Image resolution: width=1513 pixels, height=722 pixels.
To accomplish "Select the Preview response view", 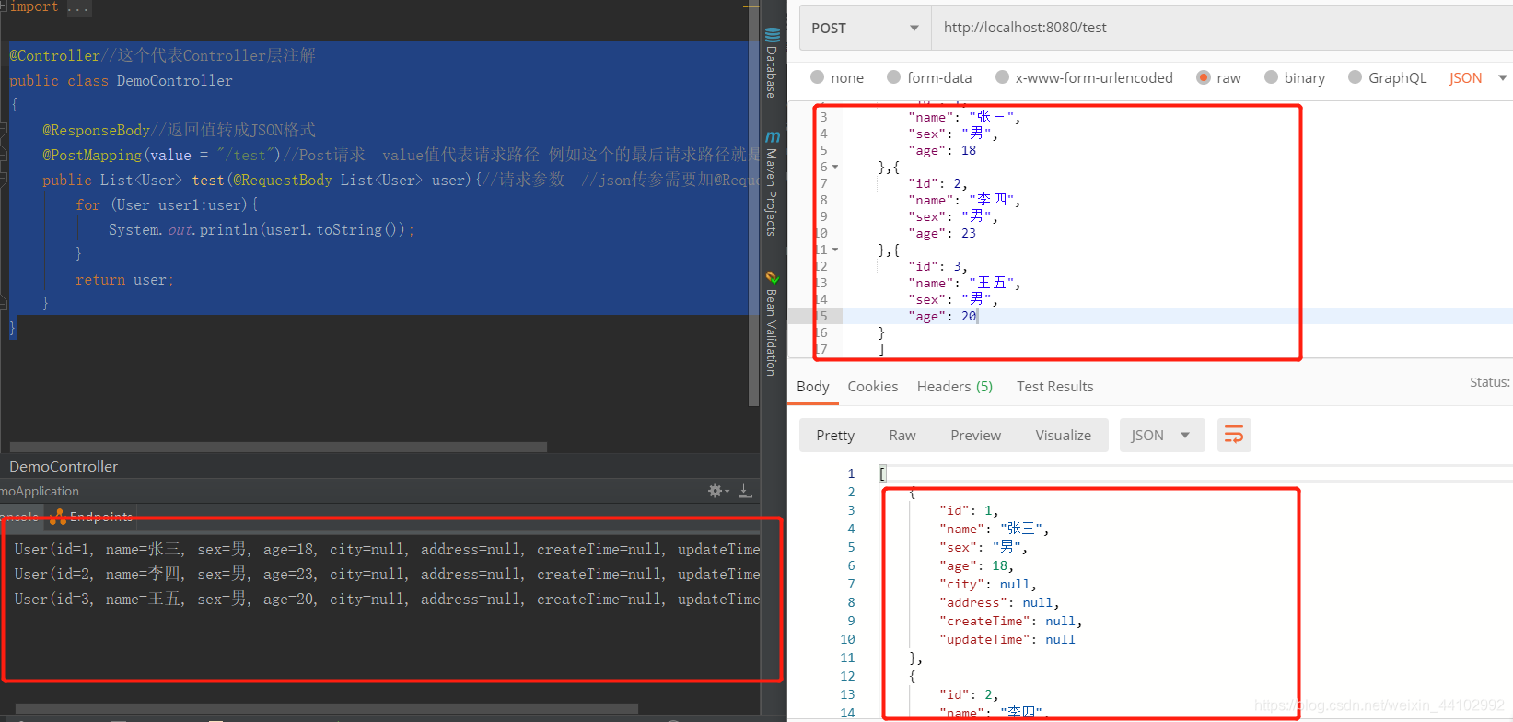I will point(976,436).
